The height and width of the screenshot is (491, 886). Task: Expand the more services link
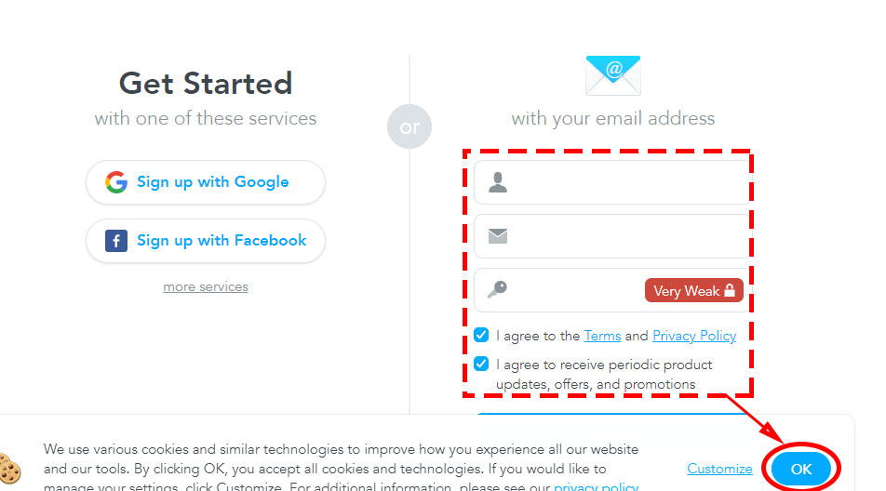coord(206,287)
